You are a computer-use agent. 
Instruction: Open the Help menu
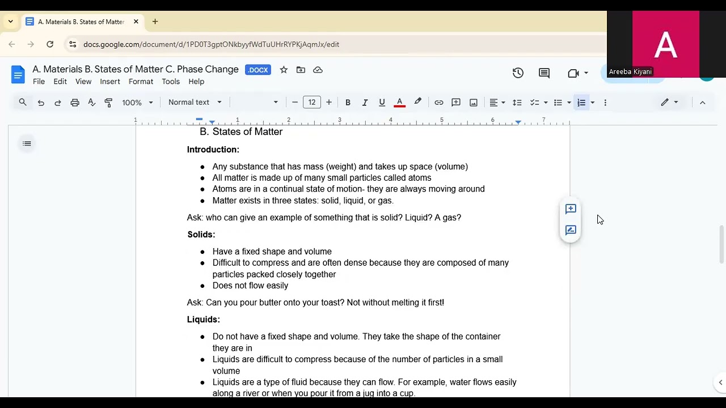click(x=196, y=82)
